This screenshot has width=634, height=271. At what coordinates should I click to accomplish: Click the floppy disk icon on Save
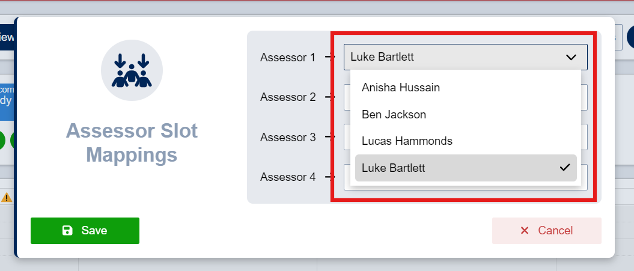(67, 231)
